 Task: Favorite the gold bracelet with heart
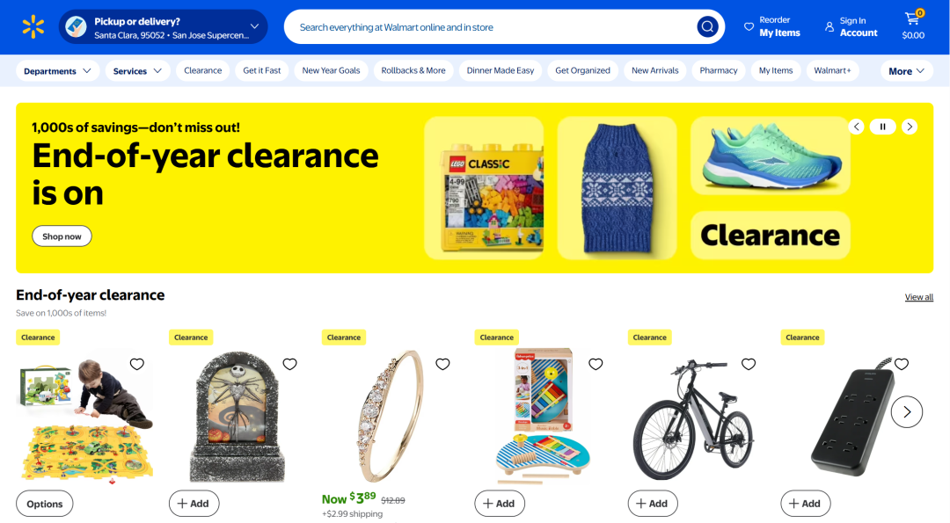pos(442,364)
